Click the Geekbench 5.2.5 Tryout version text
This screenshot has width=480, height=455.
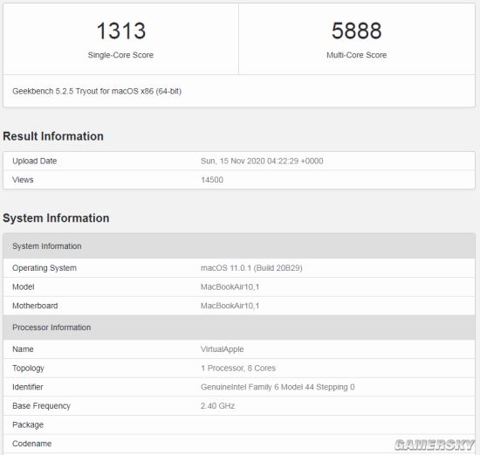point(97,92)
